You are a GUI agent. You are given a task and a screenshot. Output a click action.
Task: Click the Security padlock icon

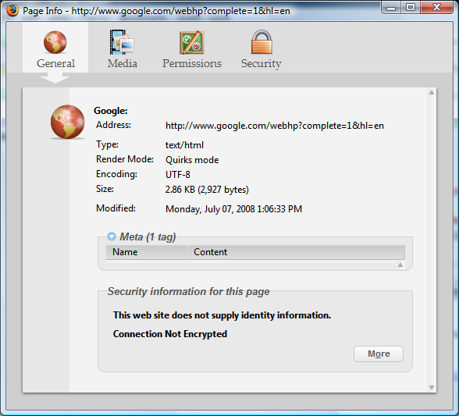point(262,42)
